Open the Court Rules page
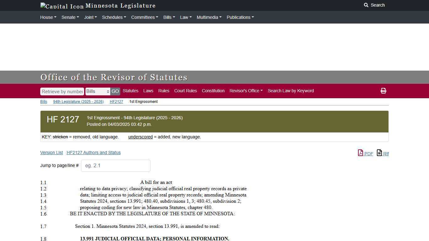429x241 pixels. coord(185,91)
